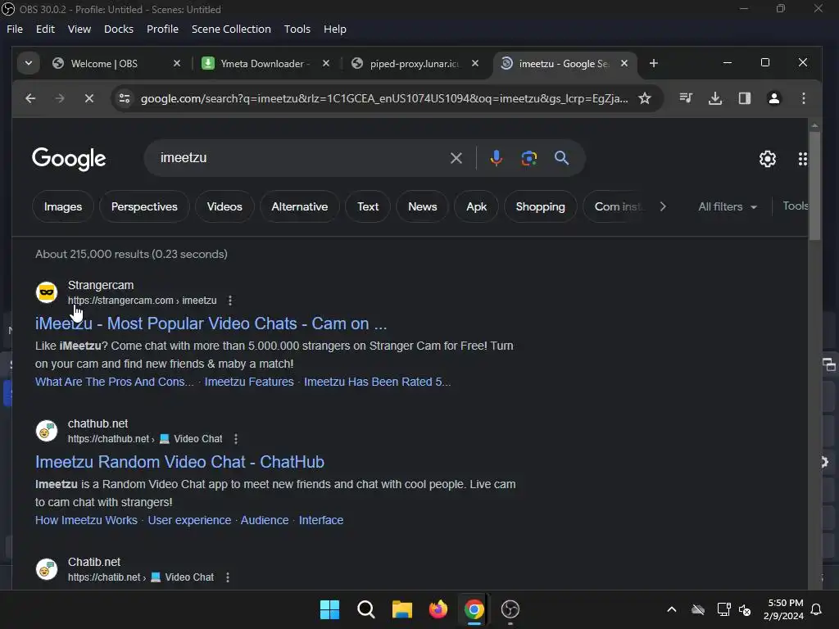Open the Tools menu in OBS
Image resolution: width=839 pixels, height=629 pixels.
click(297, 29)
